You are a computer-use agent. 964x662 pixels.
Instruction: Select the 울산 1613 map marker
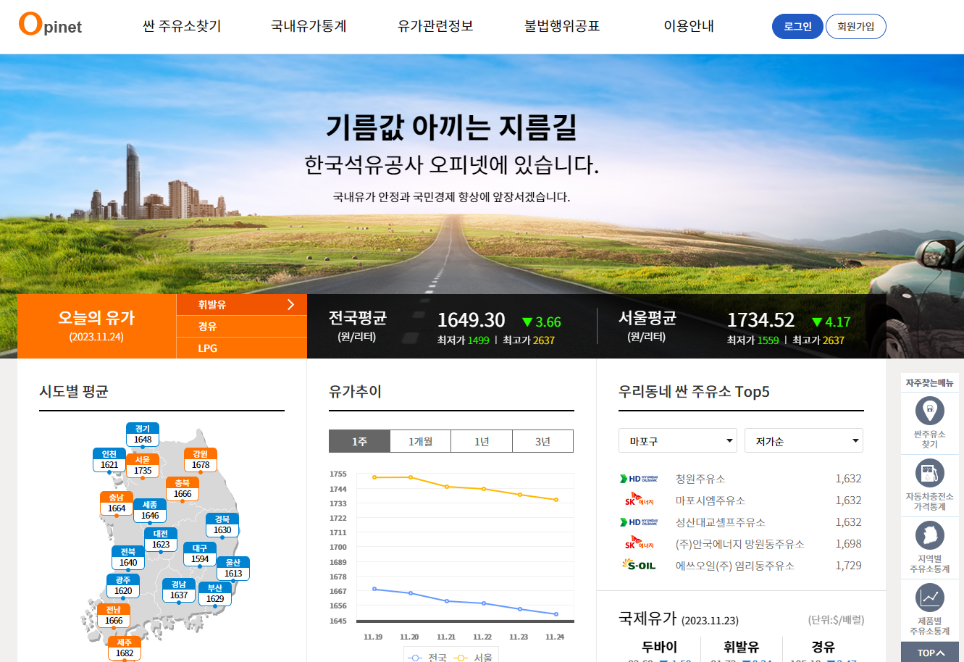tap(233, 569)
